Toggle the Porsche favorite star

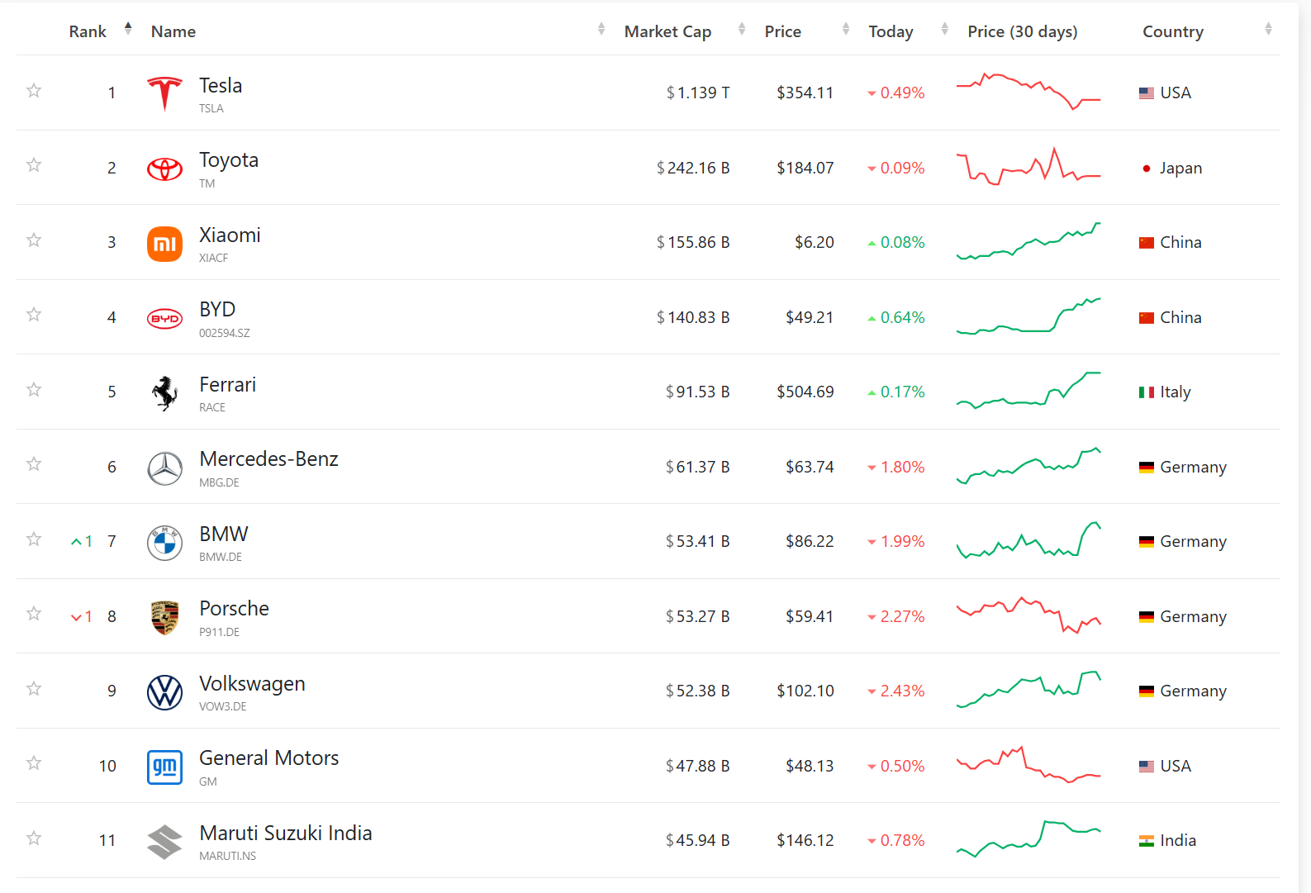34,613
